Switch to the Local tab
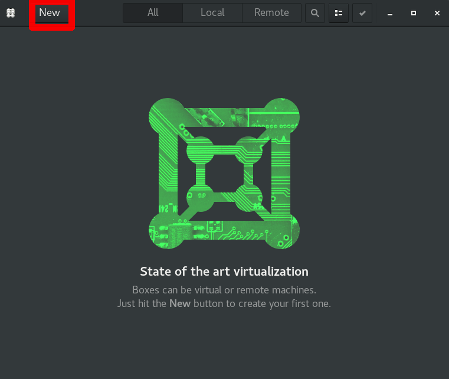Viewport: 449px width, 379px height. click(212, 13)
